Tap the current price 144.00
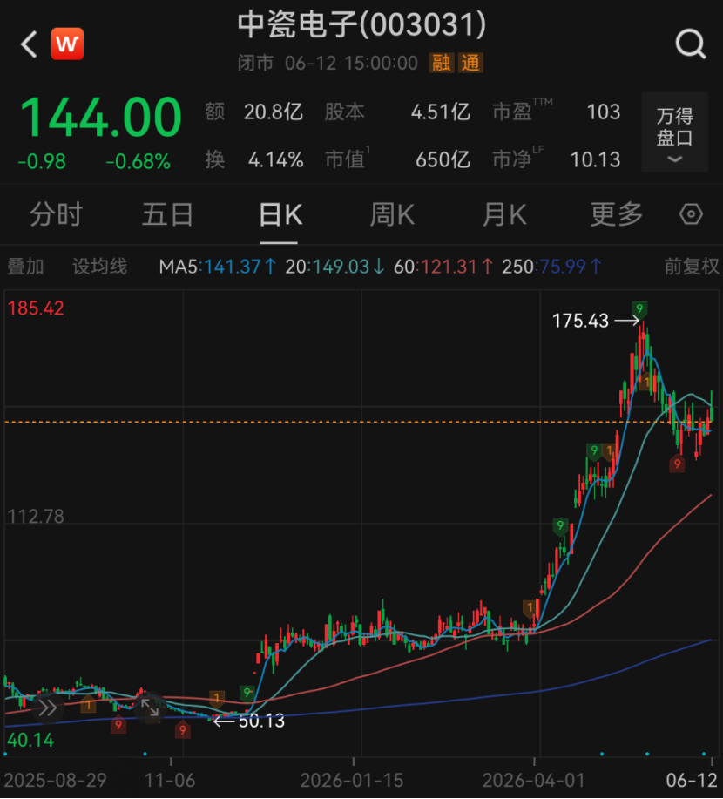The width and height of the screenshot is (723, 799). pyautogui.click(x=100, y=118)
